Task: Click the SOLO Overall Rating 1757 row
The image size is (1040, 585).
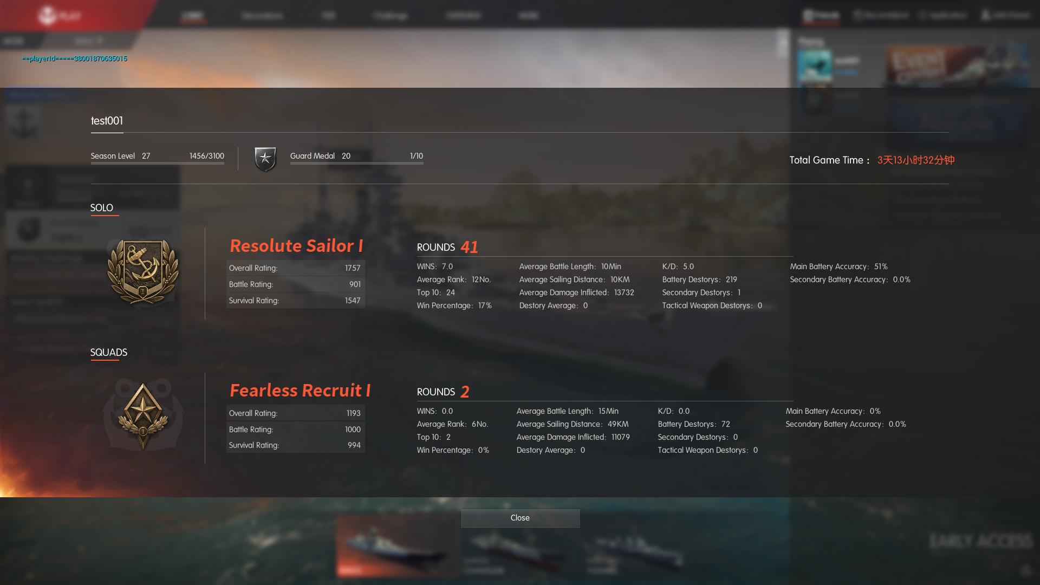Action: tap(295, 268)
